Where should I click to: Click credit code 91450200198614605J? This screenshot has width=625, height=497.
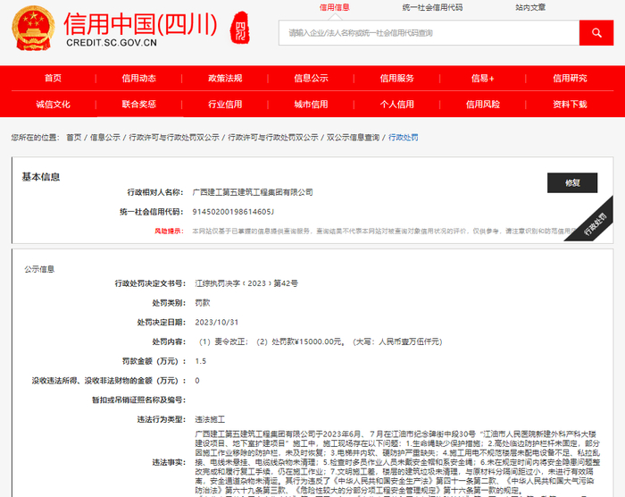click(x=233, y=212)
